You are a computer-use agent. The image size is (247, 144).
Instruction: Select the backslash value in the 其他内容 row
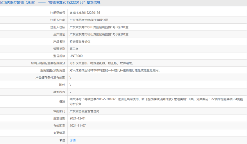click(70, 92)
